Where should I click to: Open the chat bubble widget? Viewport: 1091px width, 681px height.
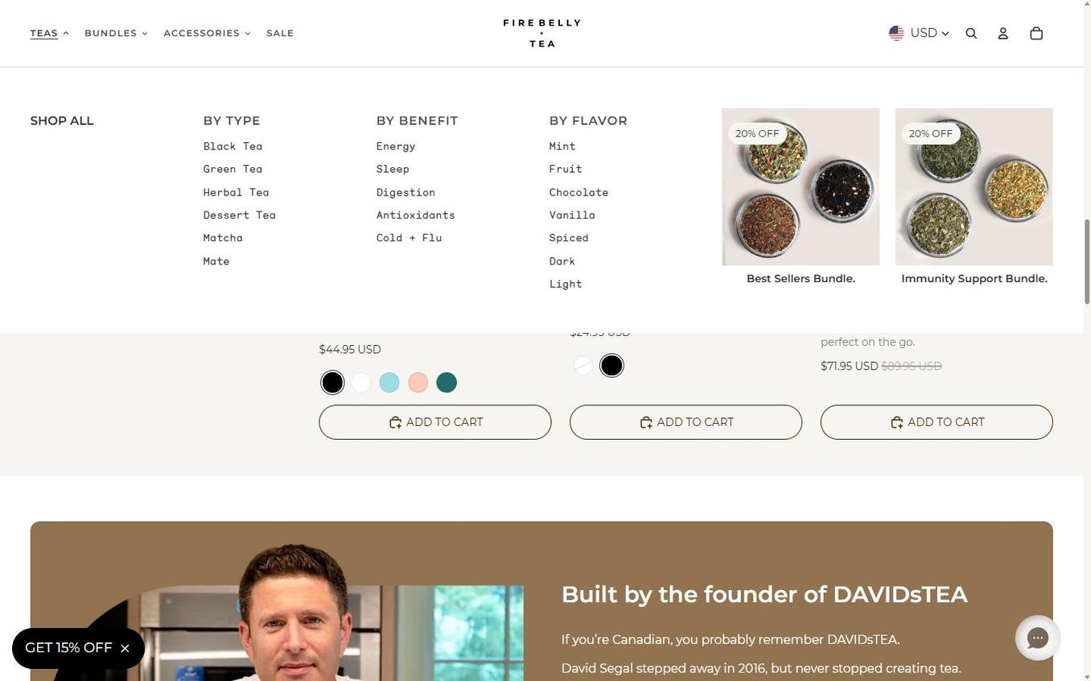[1037, 638]
